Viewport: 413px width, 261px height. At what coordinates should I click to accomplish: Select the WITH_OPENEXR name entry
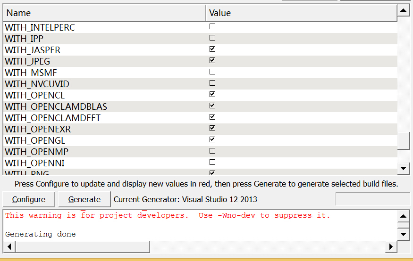(x=38, y=129)
